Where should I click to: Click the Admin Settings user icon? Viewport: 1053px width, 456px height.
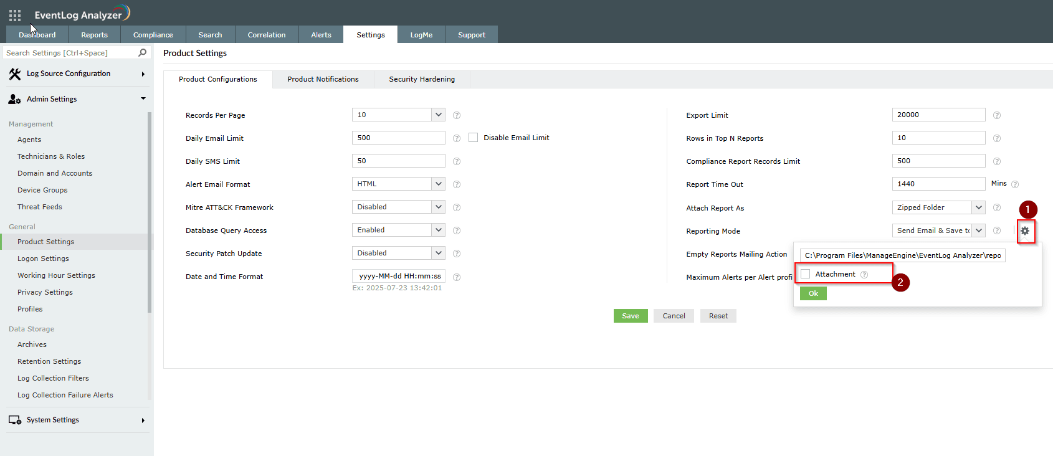[15, 99]
